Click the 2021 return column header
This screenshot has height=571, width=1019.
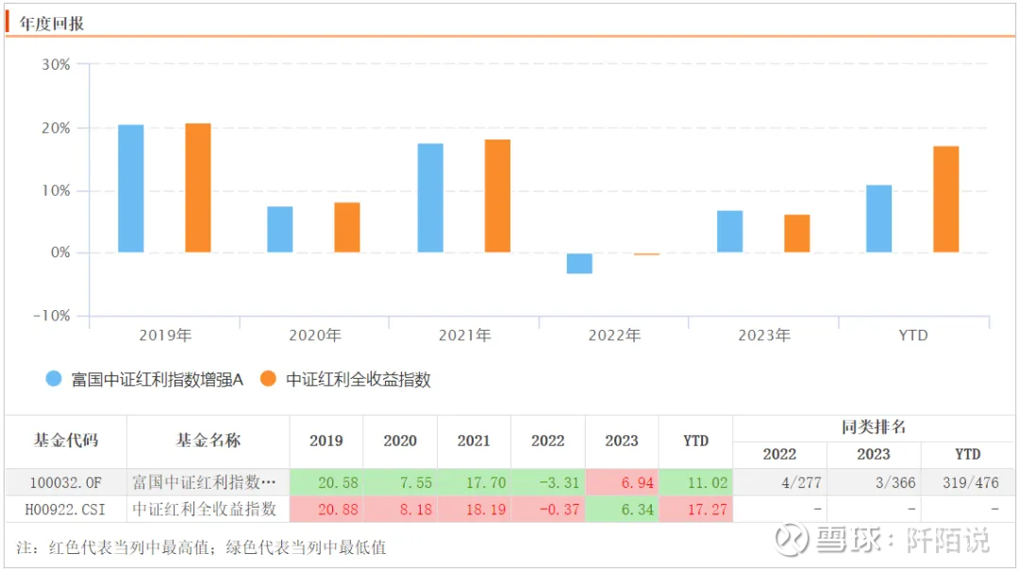coord(474,441)
